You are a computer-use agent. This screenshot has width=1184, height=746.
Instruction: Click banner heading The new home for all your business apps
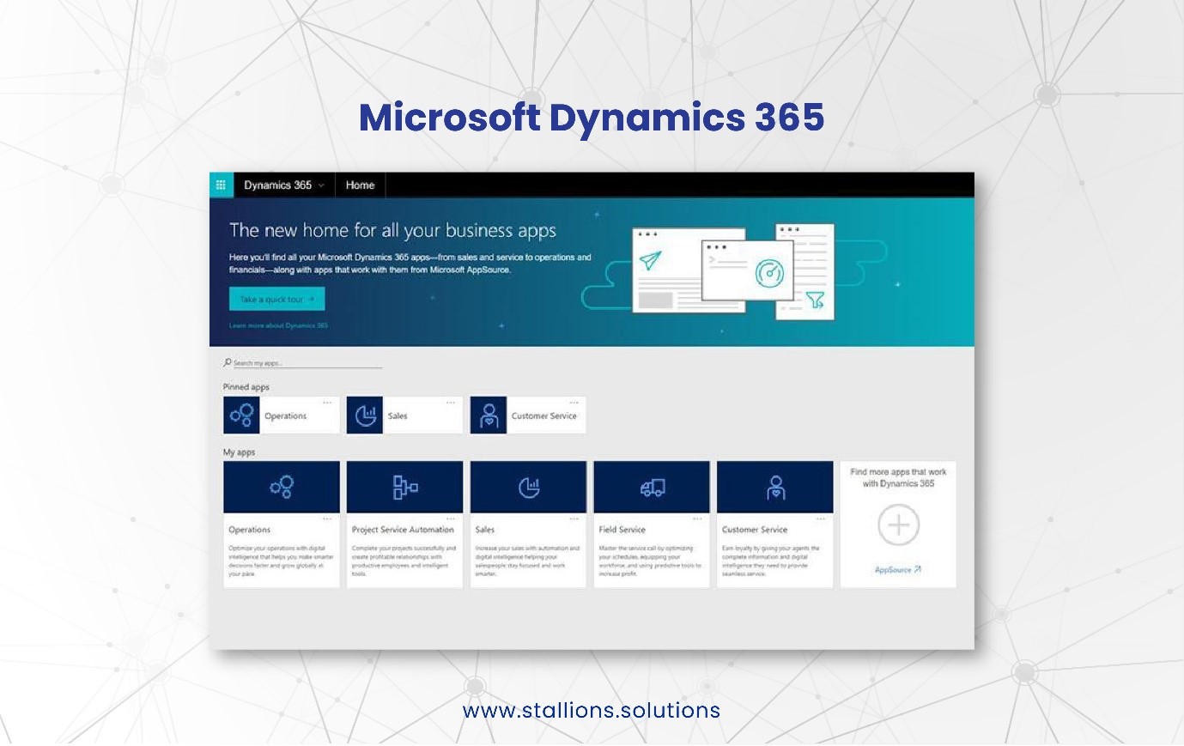coord(392,230)
